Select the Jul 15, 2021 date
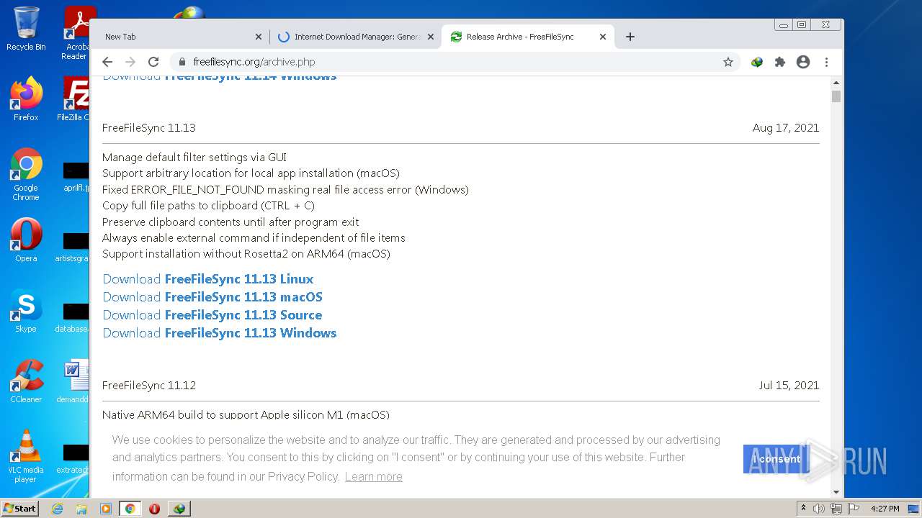This screenshot has width=922, height=518. point(789,386)
